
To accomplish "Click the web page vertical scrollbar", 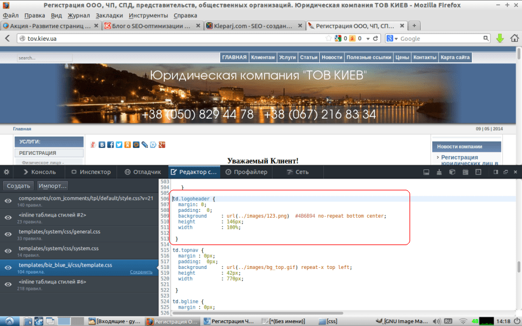I will (519, 54).
